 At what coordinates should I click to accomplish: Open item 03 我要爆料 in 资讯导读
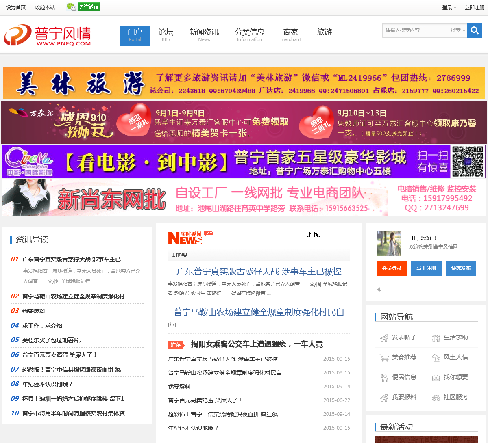[x=34, y=311]
